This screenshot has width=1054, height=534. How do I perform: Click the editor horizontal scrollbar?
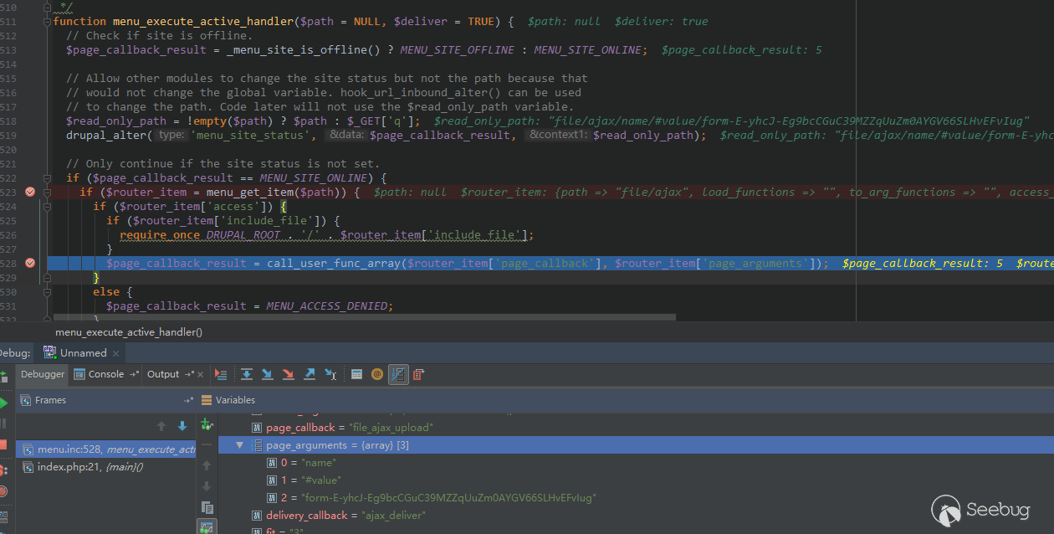click(364, 318)
